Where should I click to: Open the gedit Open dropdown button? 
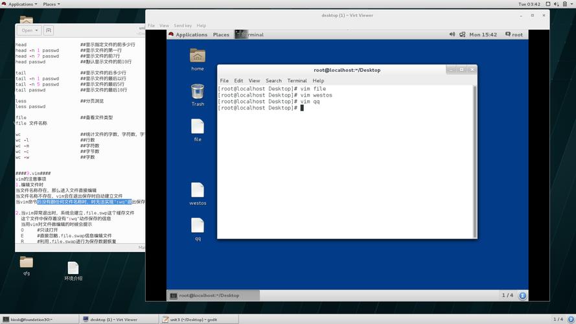(29, 30)
